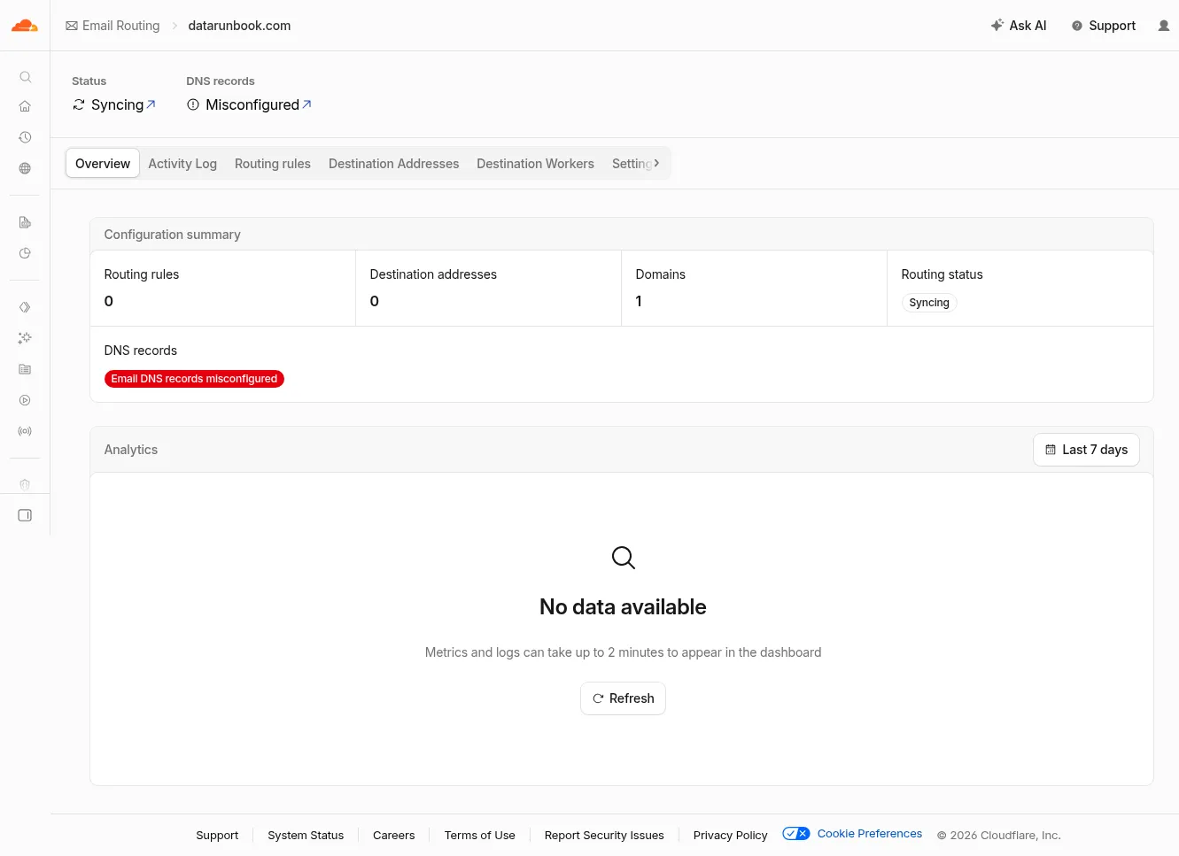Click the play circle icon in sidebar
Viewport: 1179px width, 856px height.
pos(25,400)
